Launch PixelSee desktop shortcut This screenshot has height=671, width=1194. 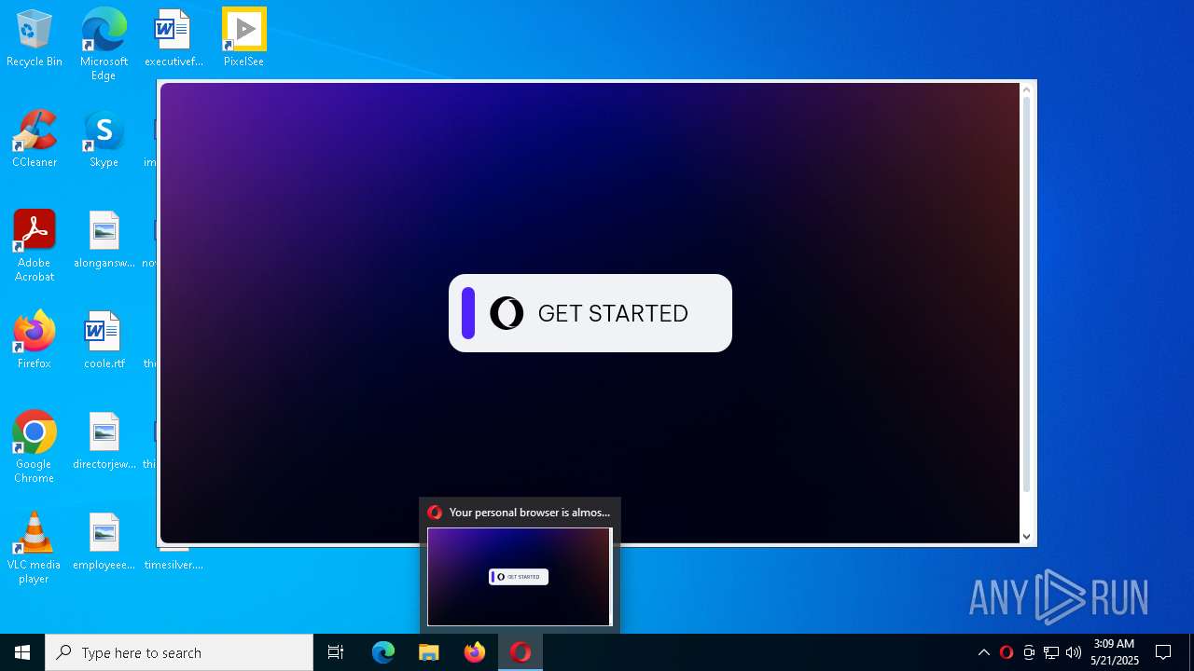[x=243, y=38]
